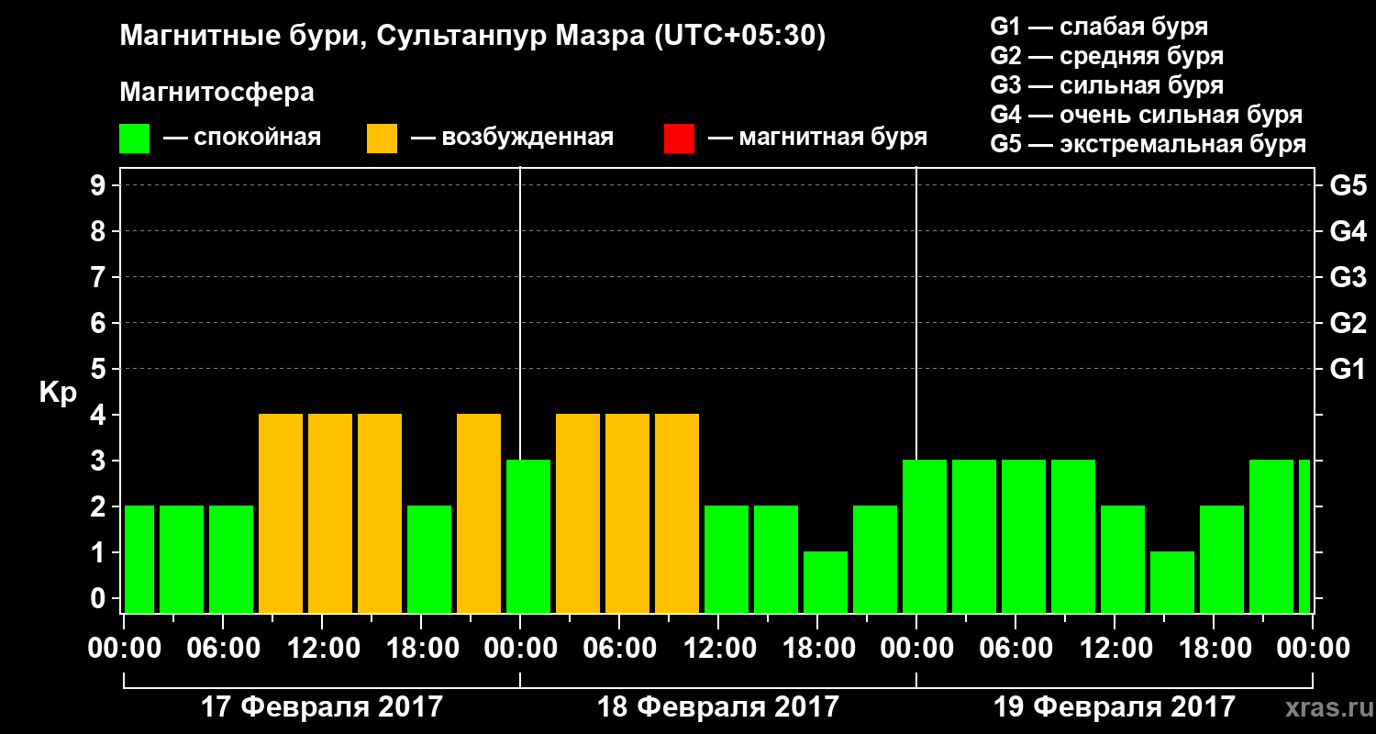Click the 06:00 tick label for 17 February

223,648
